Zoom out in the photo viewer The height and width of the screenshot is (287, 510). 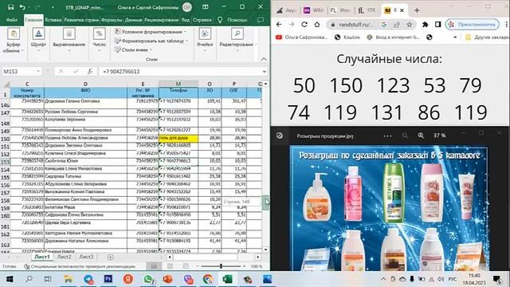405,136
